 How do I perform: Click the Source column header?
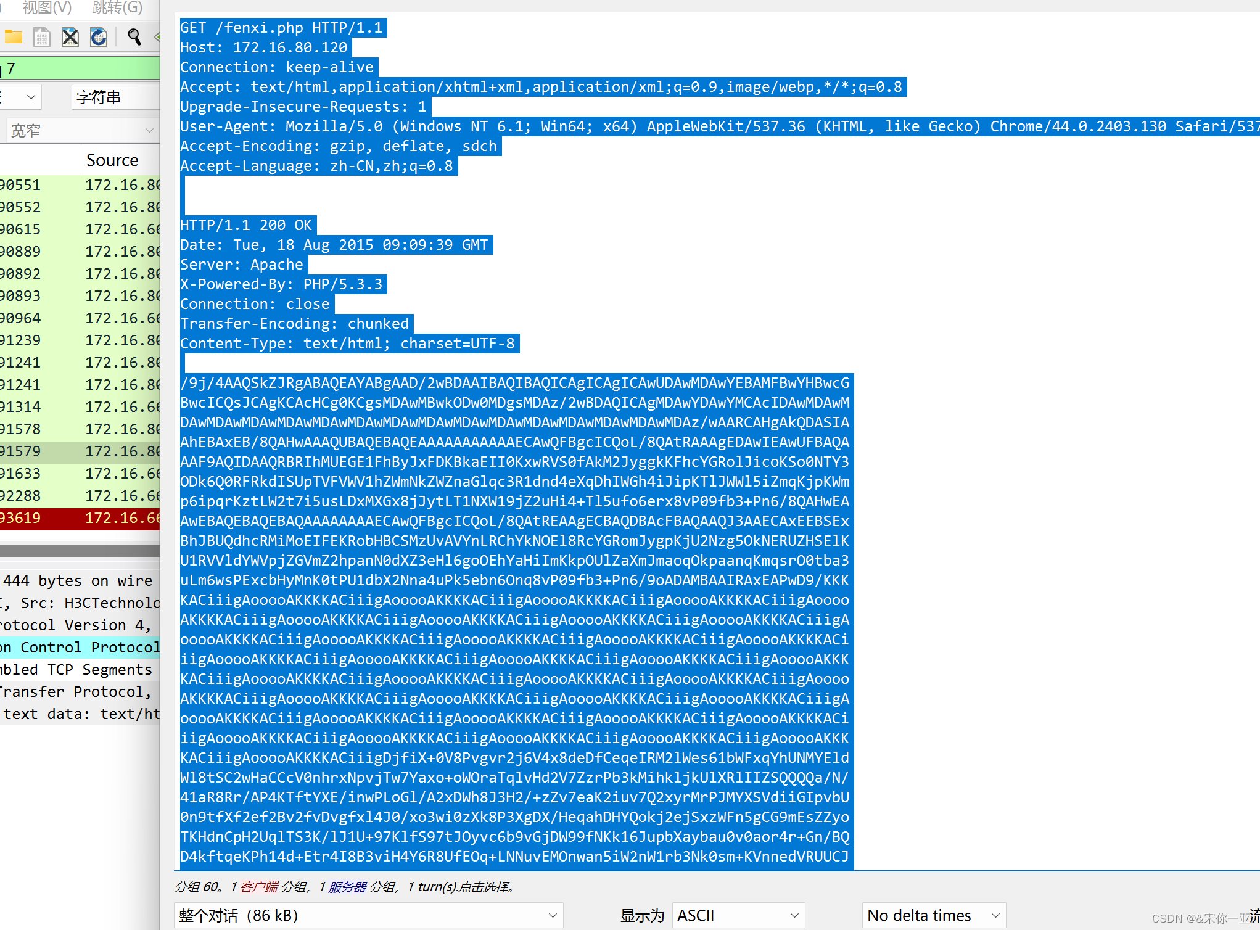tap(113, 160)
